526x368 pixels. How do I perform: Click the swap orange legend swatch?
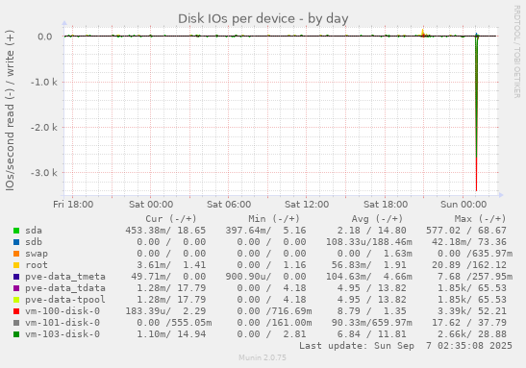pos(16,254)
